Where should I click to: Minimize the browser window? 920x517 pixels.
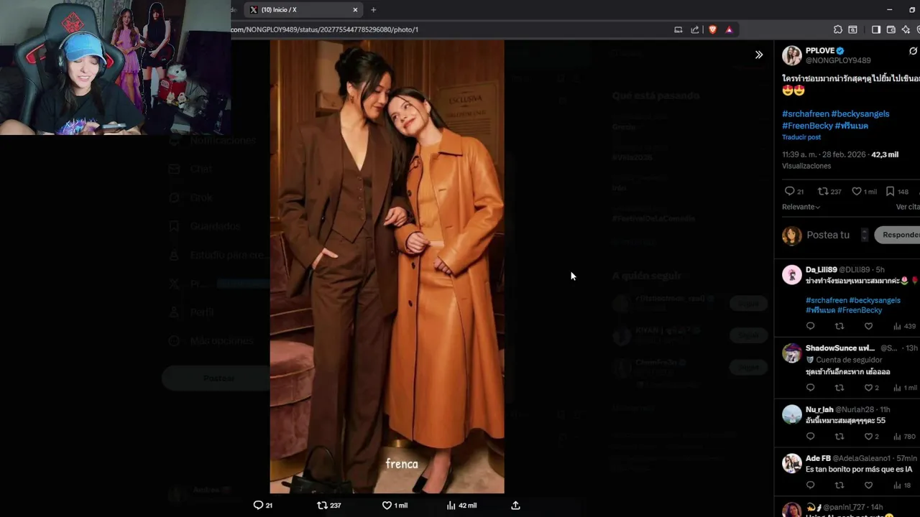tap(890, 9)
